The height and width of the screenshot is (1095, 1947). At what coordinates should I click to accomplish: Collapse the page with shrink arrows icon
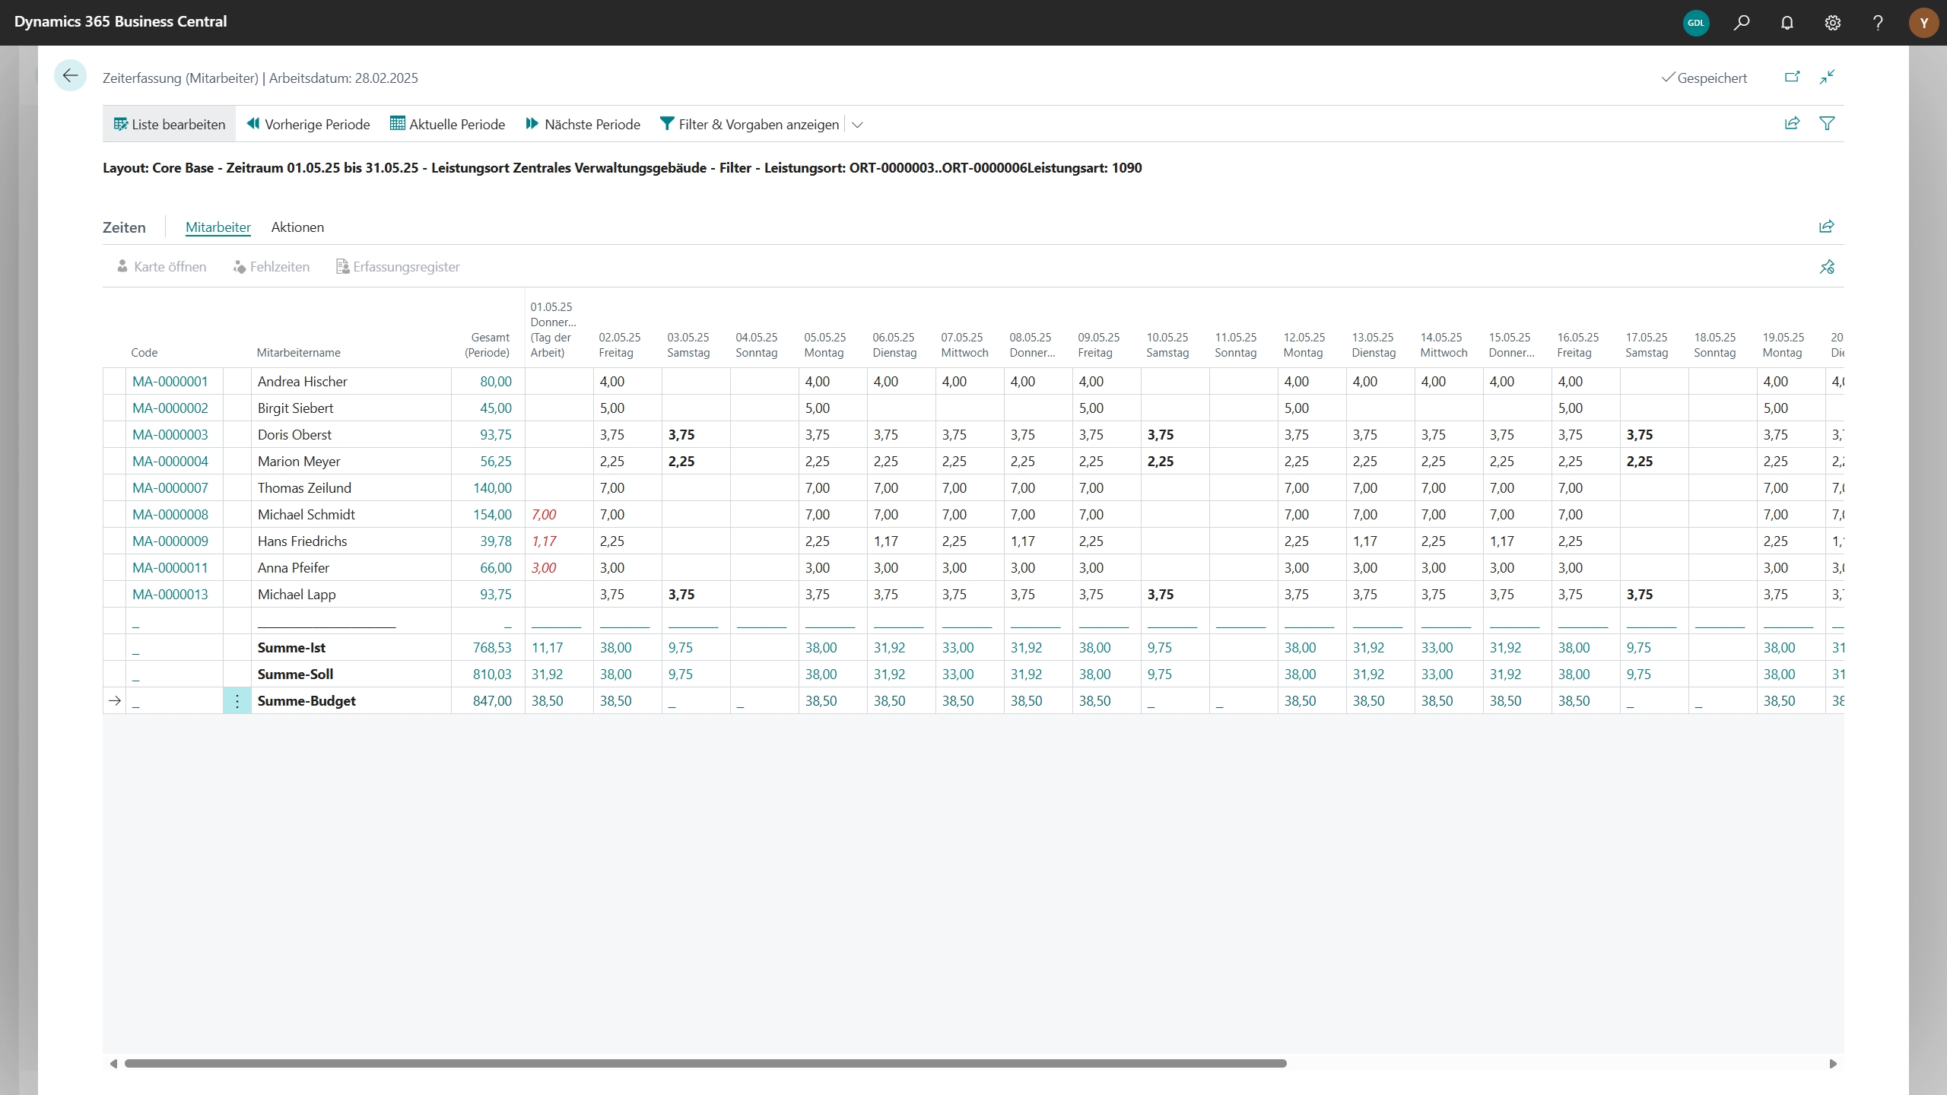click(1827, 77)
